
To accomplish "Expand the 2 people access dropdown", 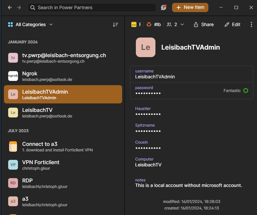I will click(x=175, y=24).
